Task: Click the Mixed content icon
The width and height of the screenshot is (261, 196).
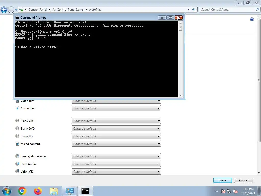Action: tap(17, 144)
